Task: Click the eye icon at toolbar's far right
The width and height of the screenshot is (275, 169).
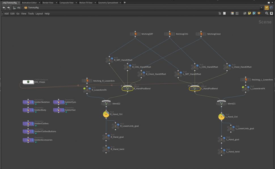Action: pyautogui.click(x=271, y=13)
